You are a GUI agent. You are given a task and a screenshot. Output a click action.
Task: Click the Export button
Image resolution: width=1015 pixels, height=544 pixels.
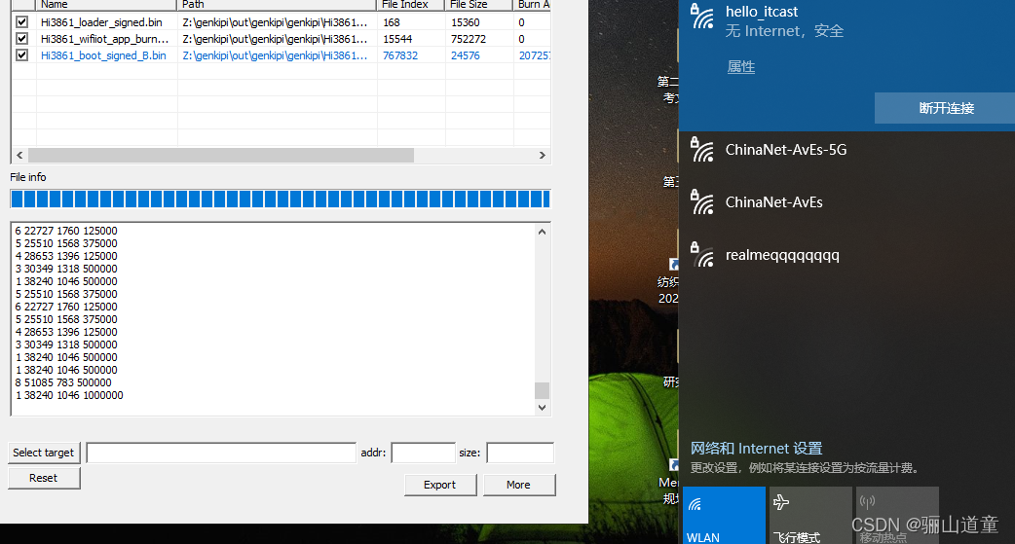tap(440, 485)
